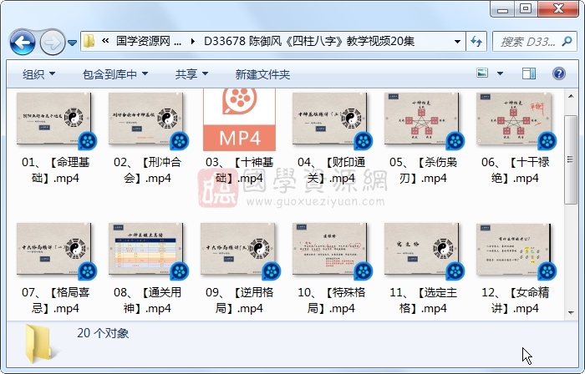Select the MP4 icon of 03、【十神基础】
This screenshot has height=374, width=585.
[x=239, y=120]
